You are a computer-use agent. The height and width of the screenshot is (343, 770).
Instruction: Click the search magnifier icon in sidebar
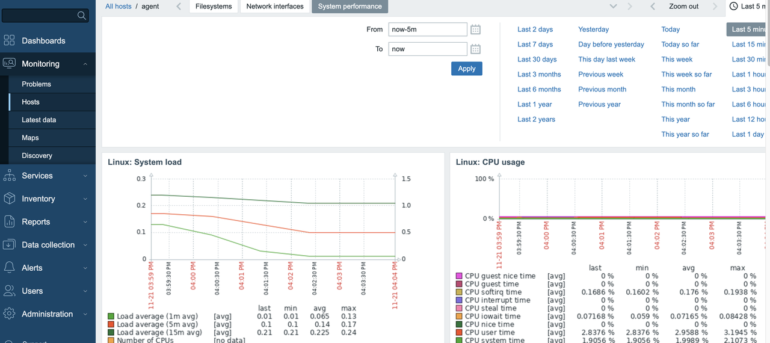coord(82,16)
